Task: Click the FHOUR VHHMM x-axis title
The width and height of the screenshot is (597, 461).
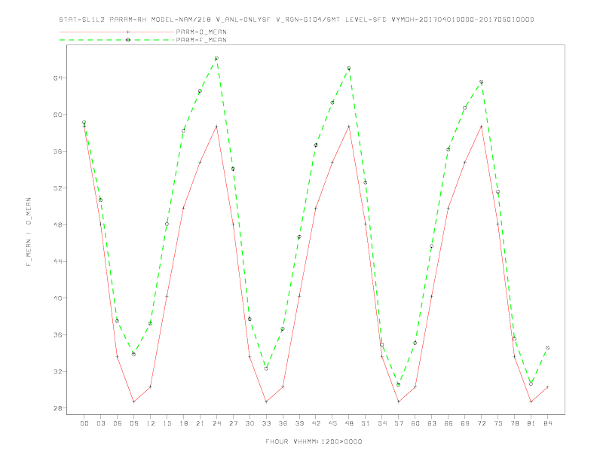Action: 314,441
